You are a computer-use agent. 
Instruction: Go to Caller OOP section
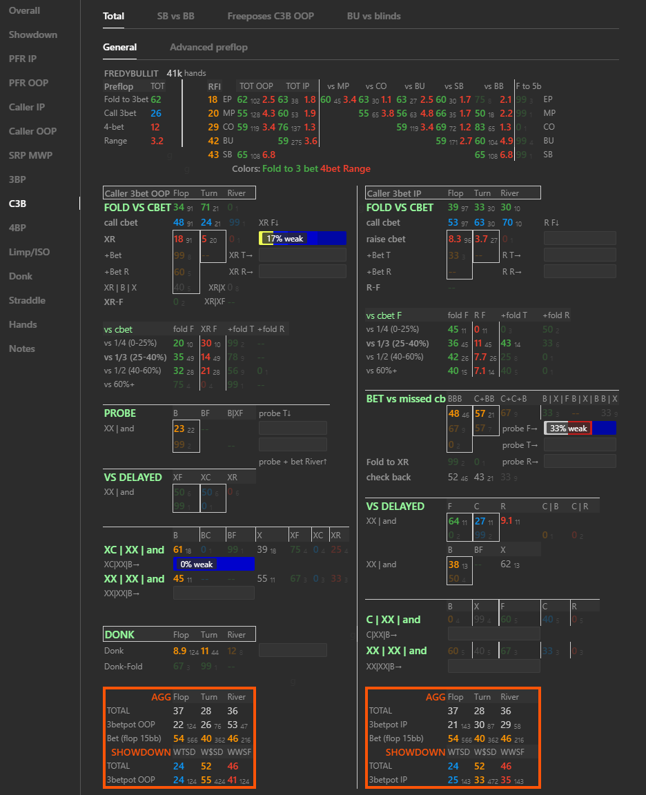pos(32,131)
